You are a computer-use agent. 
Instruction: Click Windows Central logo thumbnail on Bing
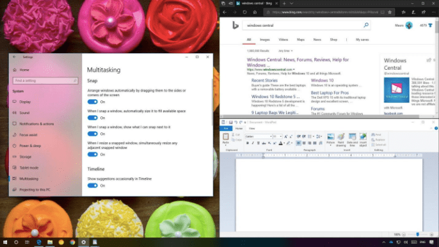coord(397,90)
